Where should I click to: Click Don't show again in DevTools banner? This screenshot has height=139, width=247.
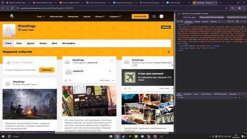click(189, 17)
